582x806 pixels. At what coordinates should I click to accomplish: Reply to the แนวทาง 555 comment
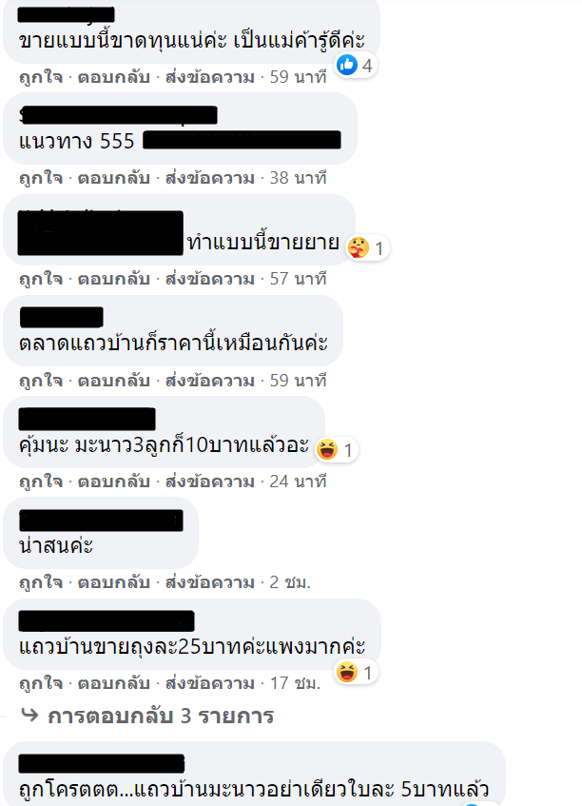click(113, 178)
